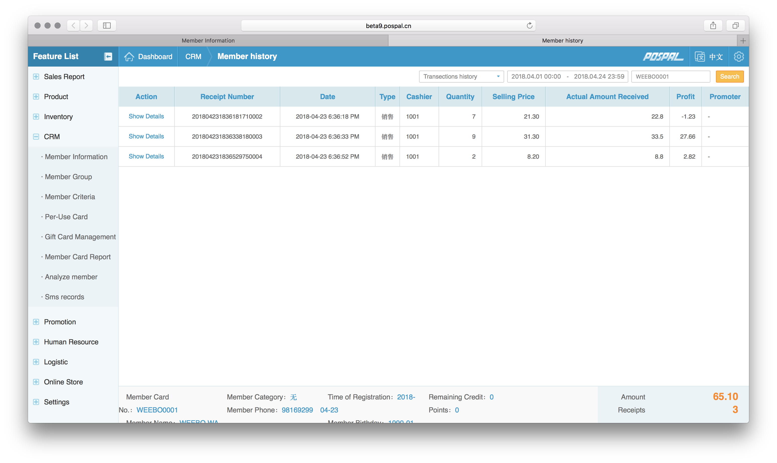Show Details for receipt ending 0003
Image resolution: width=777 pixels, height=463 pixels.
146,136
